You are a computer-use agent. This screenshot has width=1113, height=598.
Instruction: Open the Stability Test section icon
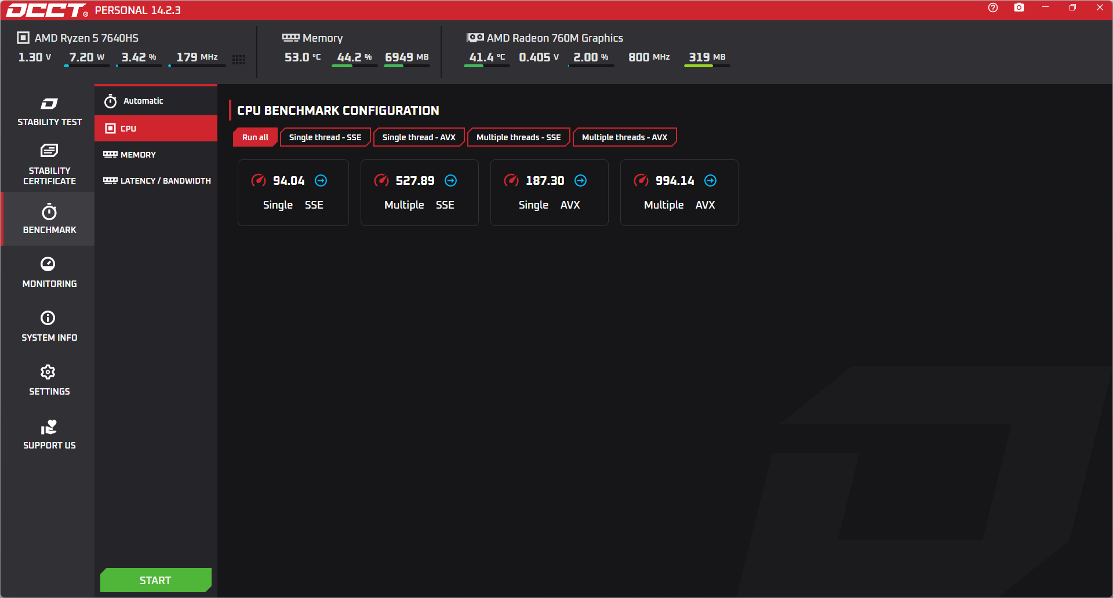pyautogui.click(x=49, y=104)
